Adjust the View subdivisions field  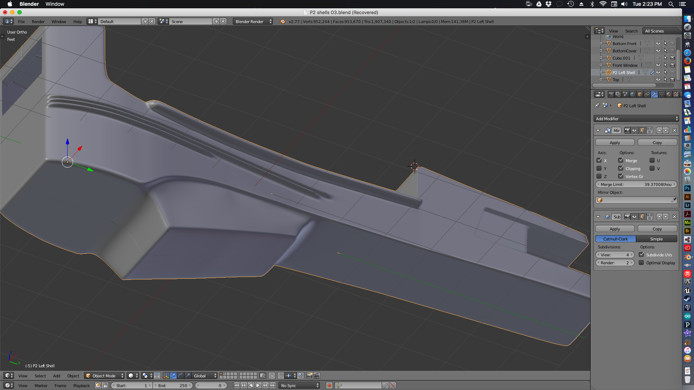coord(615,255)
